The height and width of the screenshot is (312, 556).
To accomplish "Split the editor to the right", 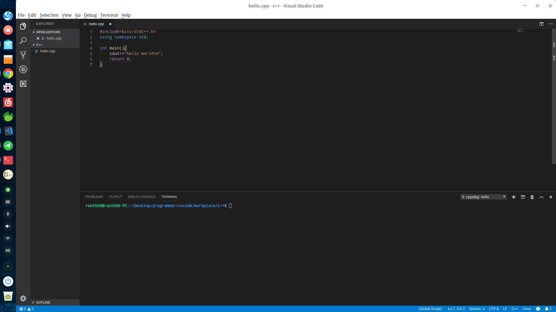I will pyautogui.click(x=542, y=24).
